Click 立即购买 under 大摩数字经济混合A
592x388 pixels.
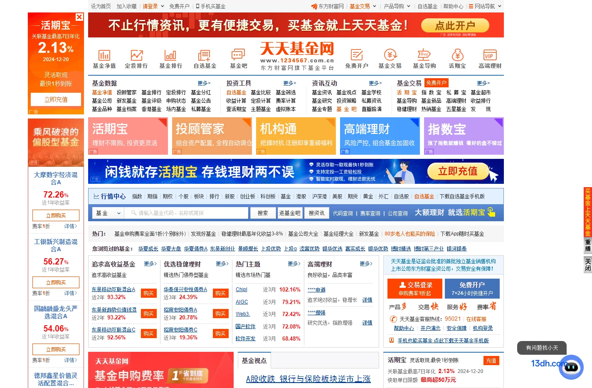coord(56,215)
